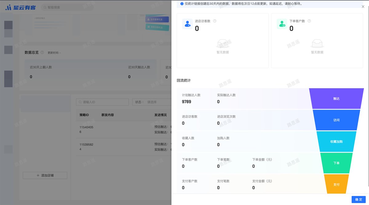Click the blue promo banner button in the background
This screenshot has height=205, width=369.
157,19
